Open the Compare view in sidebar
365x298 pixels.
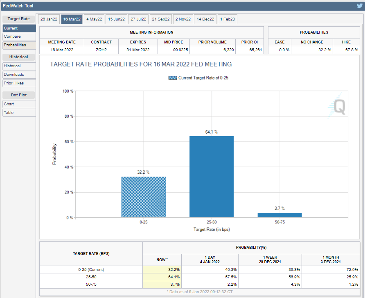click(x=19, y=36)
